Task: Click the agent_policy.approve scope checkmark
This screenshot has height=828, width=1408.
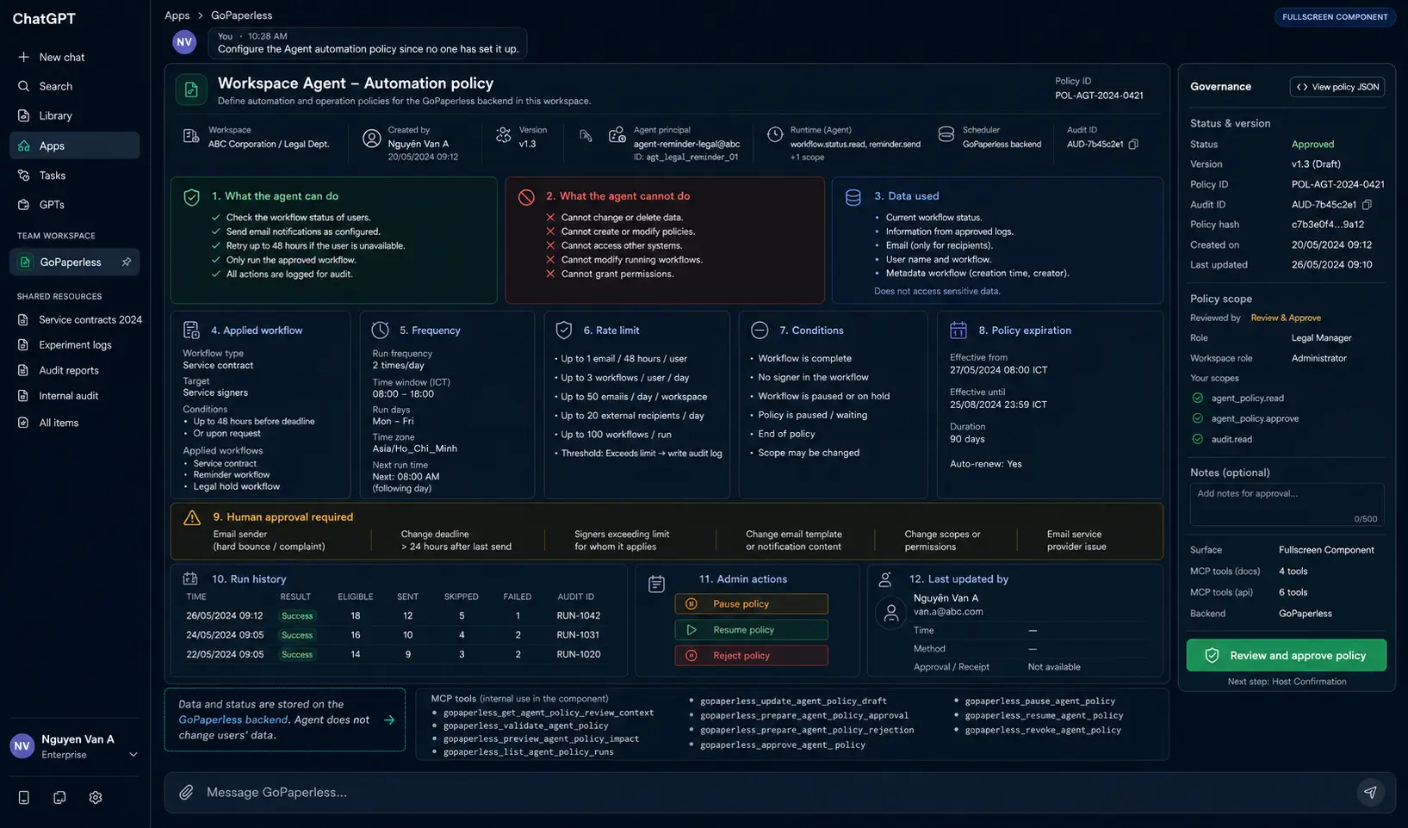Action: pos(1198,418)
